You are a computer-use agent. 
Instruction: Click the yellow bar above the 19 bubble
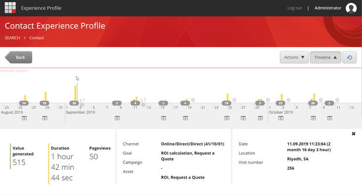(x=227, y=97)
